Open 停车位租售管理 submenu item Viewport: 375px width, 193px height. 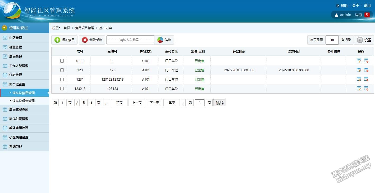click(25, 101)
